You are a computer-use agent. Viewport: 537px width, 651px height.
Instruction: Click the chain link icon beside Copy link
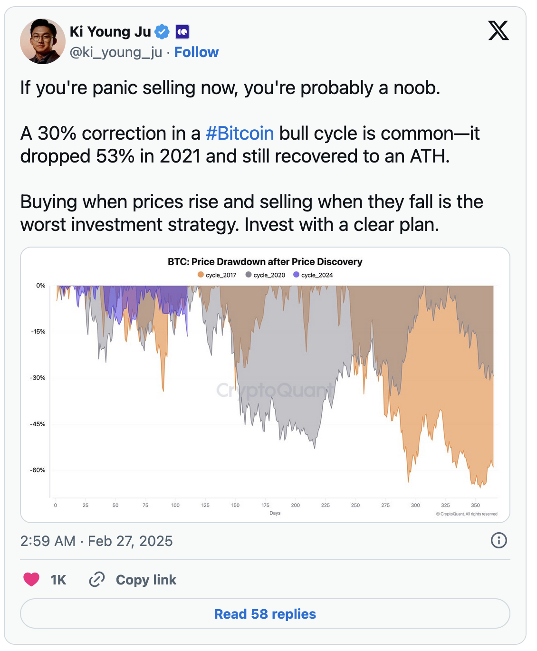click(x=97, y=579)
